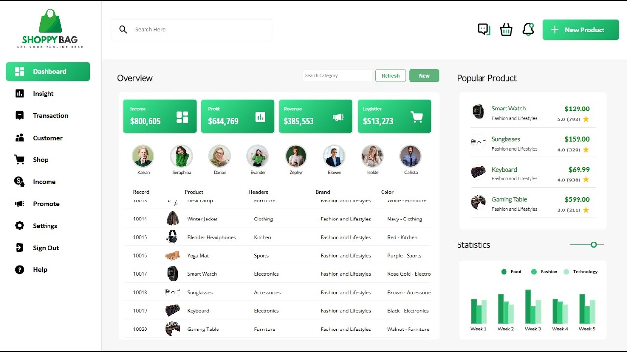Screen dimensions: 627x352
Task: Click the '$129.00' price
Action: click(577, 109)
